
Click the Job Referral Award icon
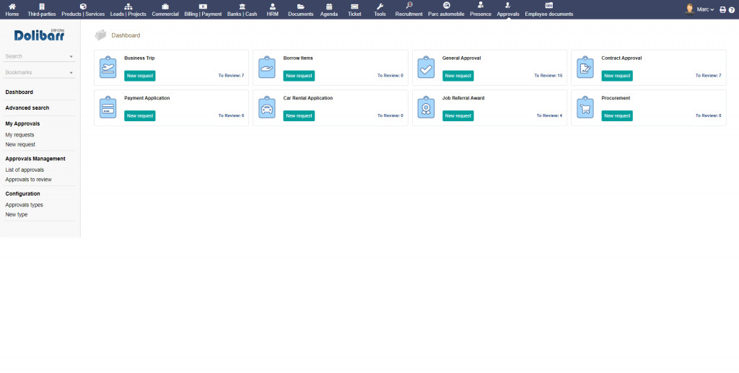coord(426,107)
